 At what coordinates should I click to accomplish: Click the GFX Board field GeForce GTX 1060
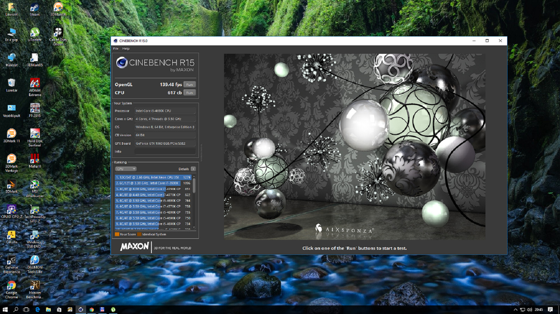point(165,143)
